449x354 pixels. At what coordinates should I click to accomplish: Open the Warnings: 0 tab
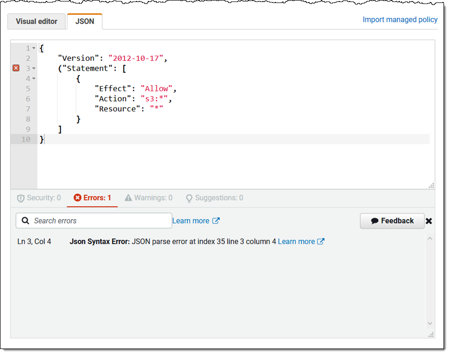(x=148, y=198)
